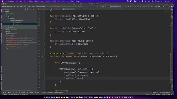
Task: Open IDE settings gear icon in toolbar
Action: (169, 7)
